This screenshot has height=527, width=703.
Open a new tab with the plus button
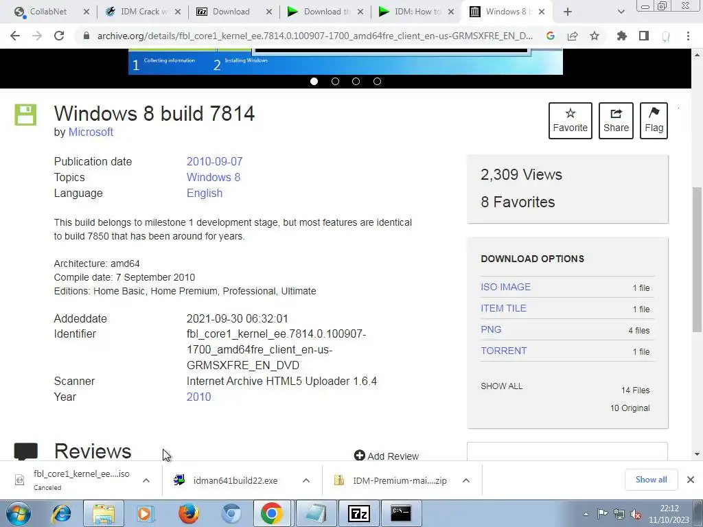(x=568, y=12)
